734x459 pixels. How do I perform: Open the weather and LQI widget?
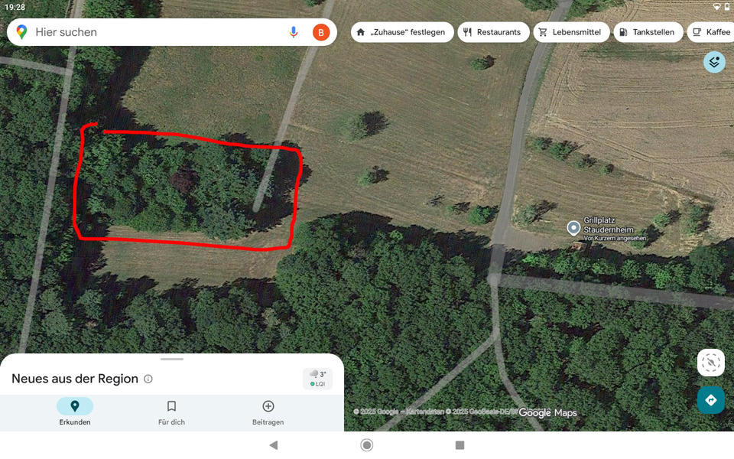318,379
